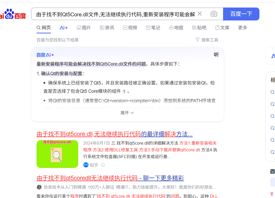Click the heading 确认Qt的安装与配置
This screenshot has width=275, height=198.
pyautogui.click(x=62, y=74)
